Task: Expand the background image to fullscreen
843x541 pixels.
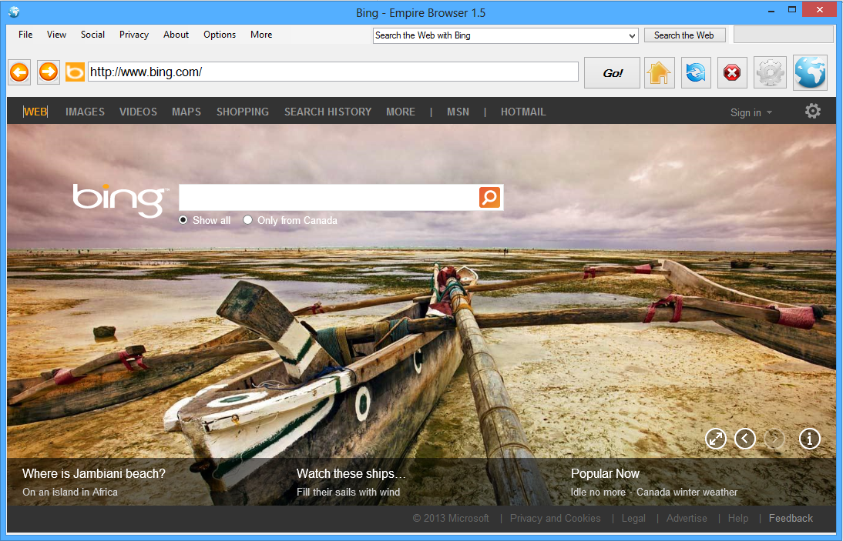Action: (x=715, y=438)
